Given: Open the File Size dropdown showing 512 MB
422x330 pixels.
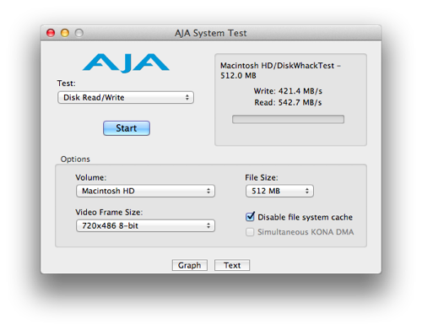Looking at the screenshot, I should [x=279, y=191].
